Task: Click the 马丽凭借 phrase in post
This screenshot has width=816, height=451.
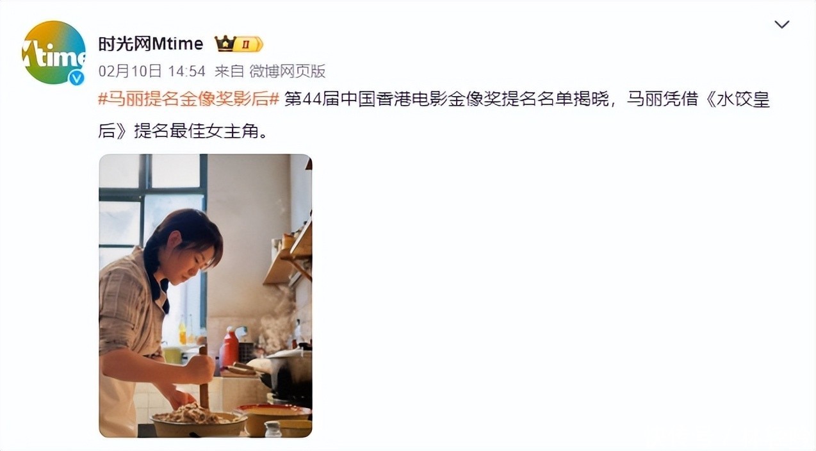Action: (662, 99)
